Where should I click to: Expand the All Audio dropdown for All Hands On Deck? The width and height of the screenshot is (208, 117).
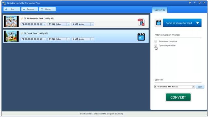92,24
